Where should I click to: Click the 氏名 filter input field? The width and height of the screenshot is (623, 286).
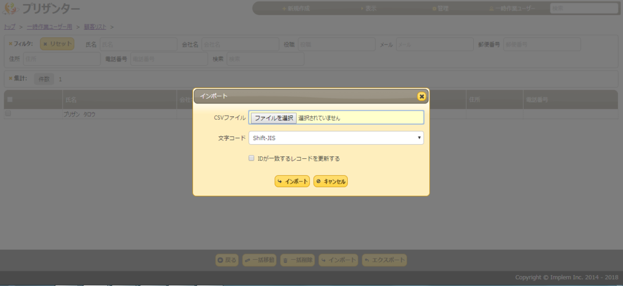138,44
